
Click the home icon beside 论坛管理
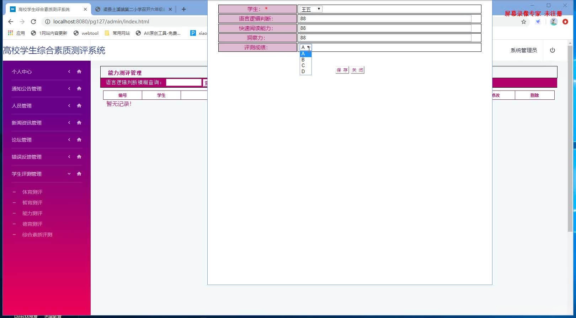[79, 139]
